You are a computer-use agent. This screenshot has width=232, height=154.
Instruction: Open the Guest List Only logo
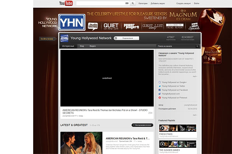coord(152,26)
